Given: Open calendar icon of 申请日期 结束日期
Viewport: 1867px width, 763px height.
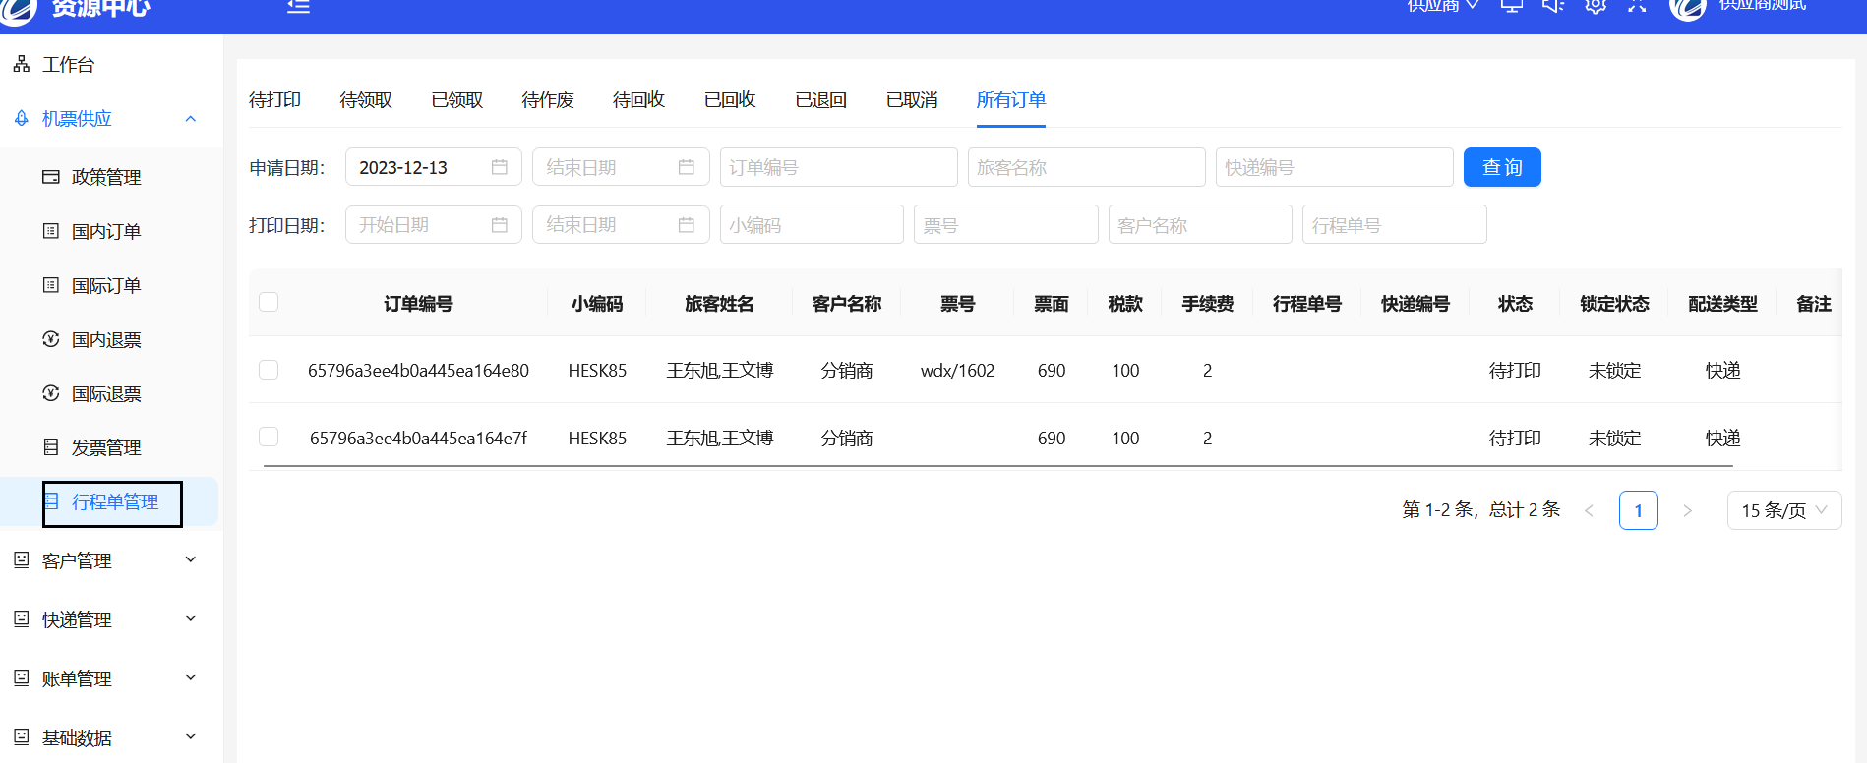Looking at the screenshot, I should pyautogui.click(x=687, y=167).
